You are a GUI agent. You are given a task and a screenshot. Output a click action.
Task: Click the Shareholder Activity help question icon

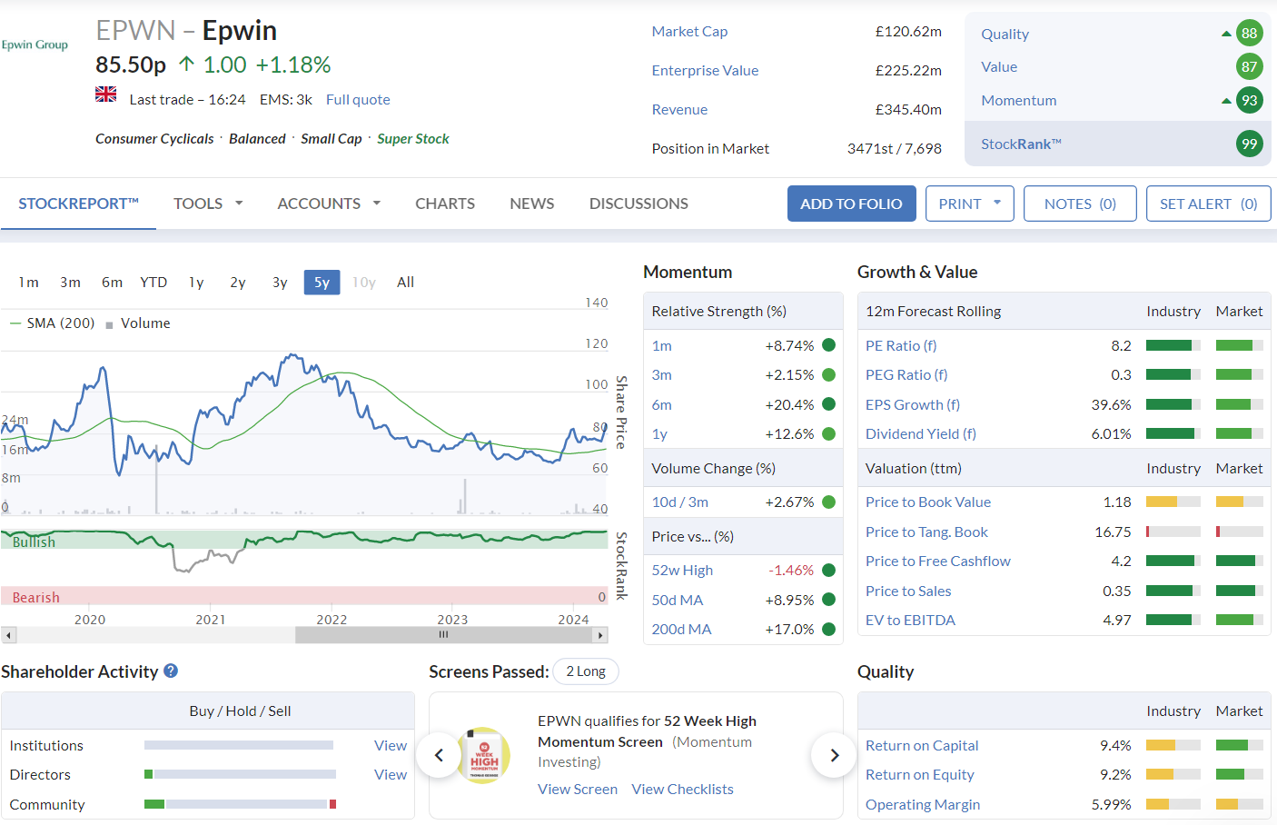171,671
